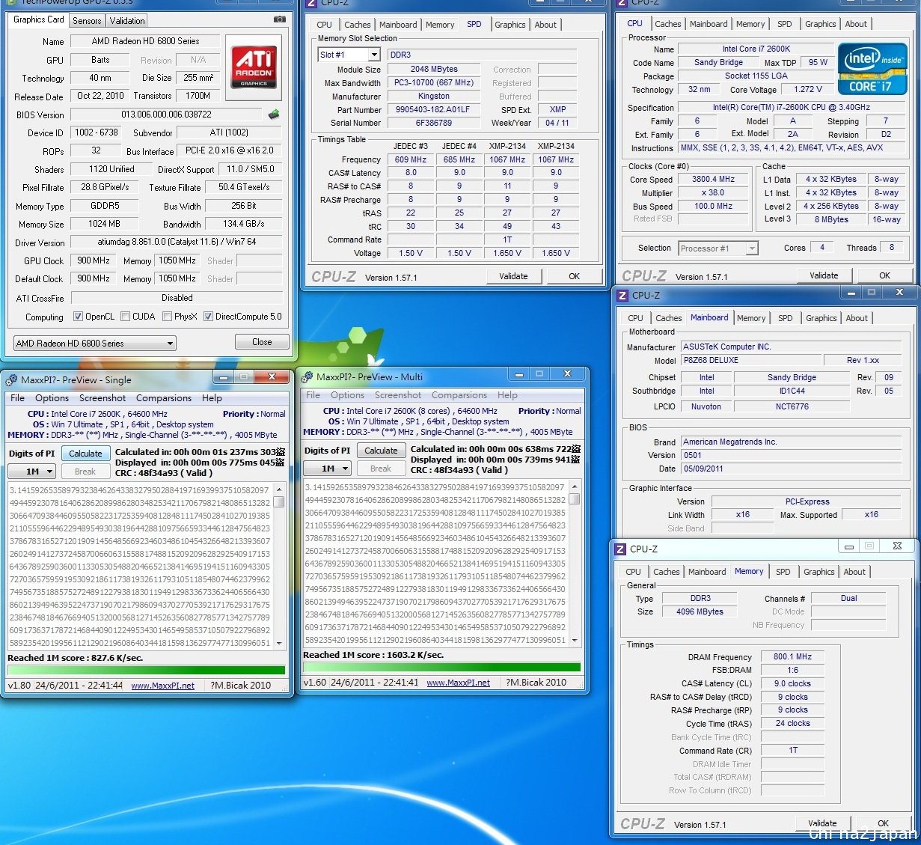Click the Intel Core i7 logo
Image resolution: width=921 pixels, height=845 pixels.
click(x=872, y=69)
